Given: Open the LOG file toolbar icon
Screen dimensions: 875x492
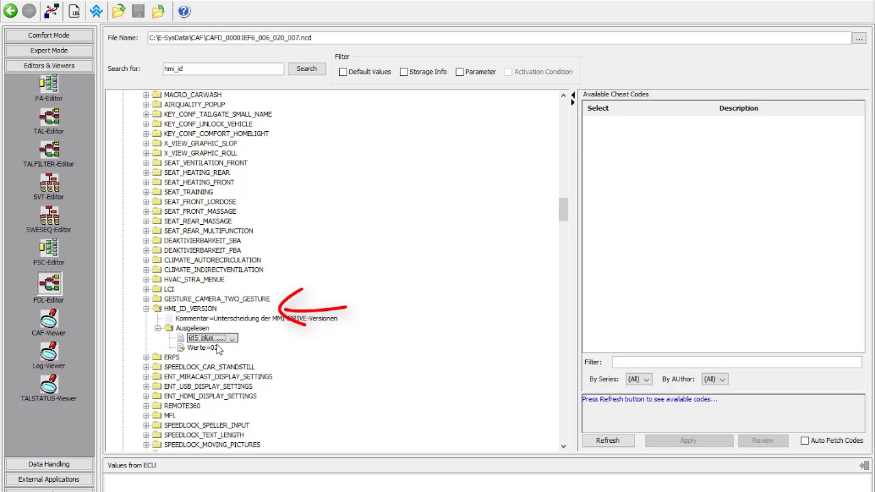Looking at the screenshot, I should pyautogui.click(x=74, y=11).
